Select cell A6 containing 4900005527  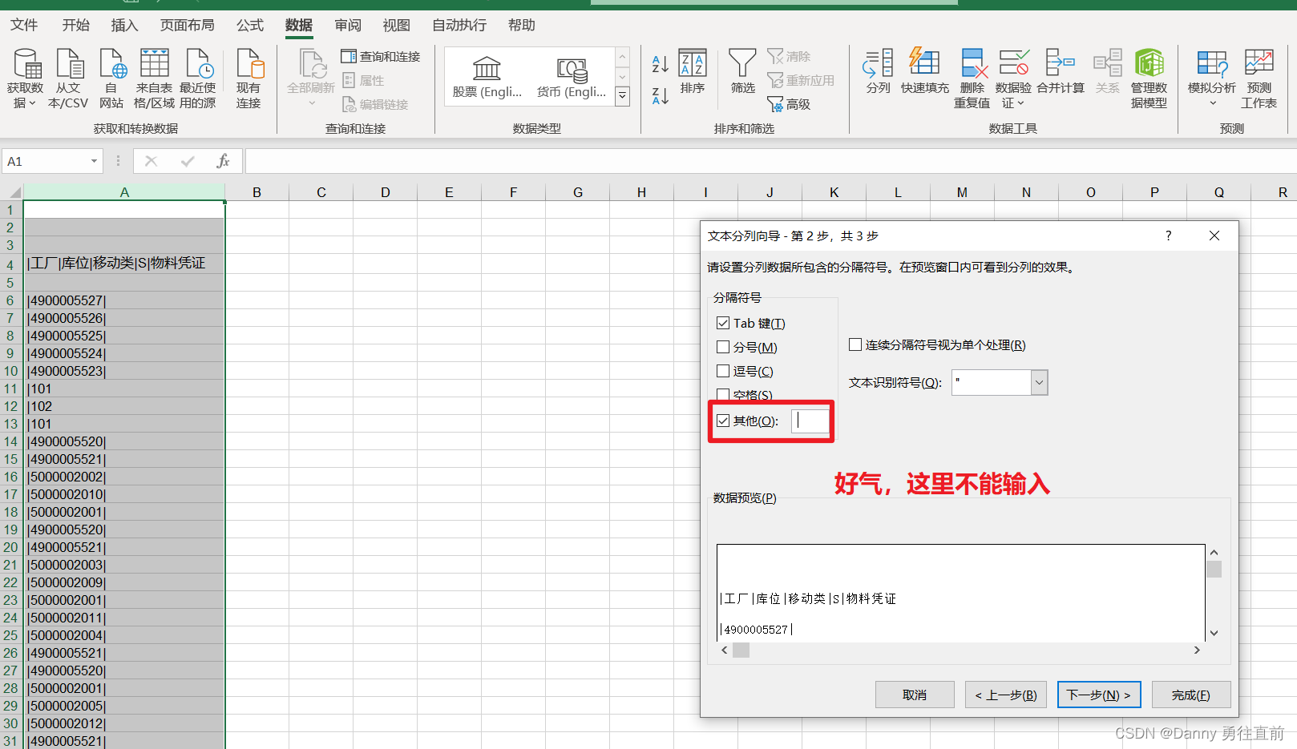click(x=124, y=300)
